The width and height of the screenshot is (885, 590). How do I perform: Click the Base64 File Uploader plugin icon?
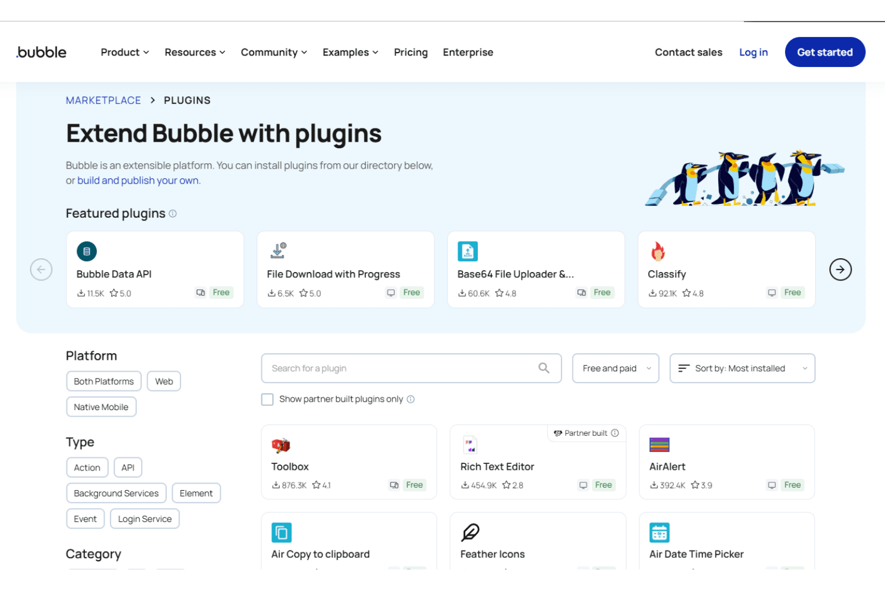(x=468, y=252)
